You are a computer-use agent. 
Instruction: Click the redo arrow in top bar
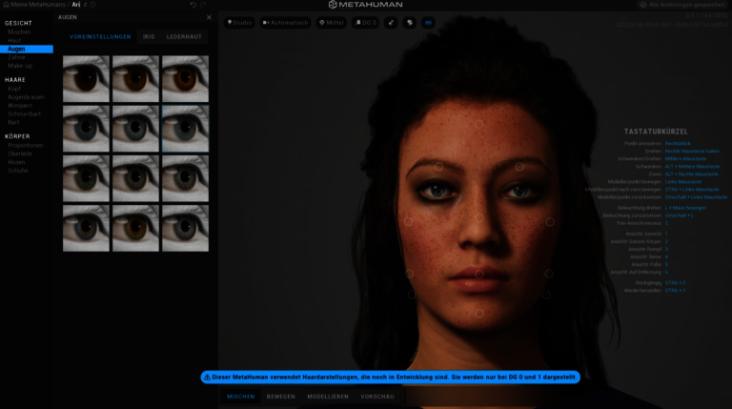coord(204,5)
